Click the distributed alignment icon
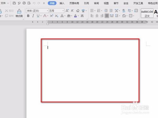This screenshot has height=118, width=158. 112,16
